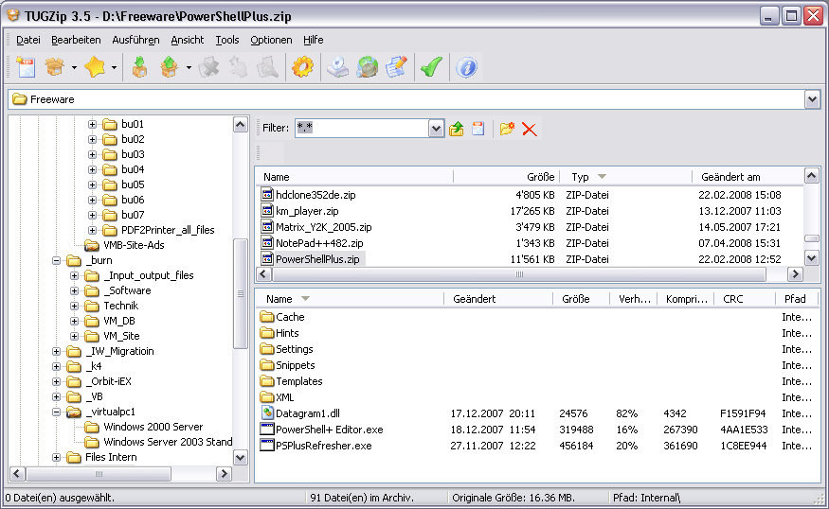Open the Filter combo box dropdown
The width and height of the screenshot is (829, 509).
(436, 128)
